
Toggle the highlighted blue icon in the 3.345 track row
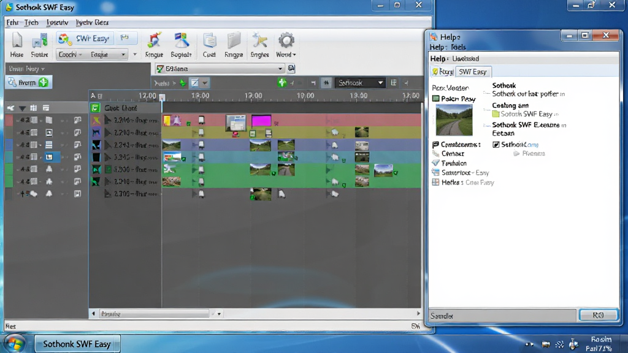pyautogui.click(x=49, y=157)
